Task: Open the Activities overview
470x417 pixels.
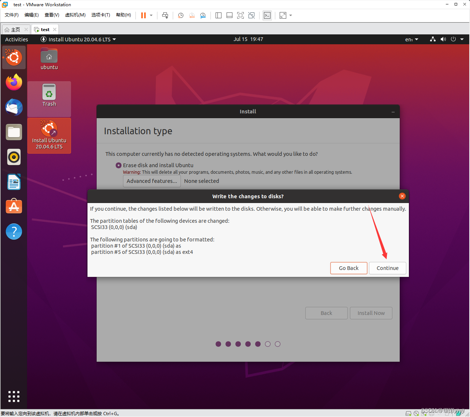Action: pos(16,39)
